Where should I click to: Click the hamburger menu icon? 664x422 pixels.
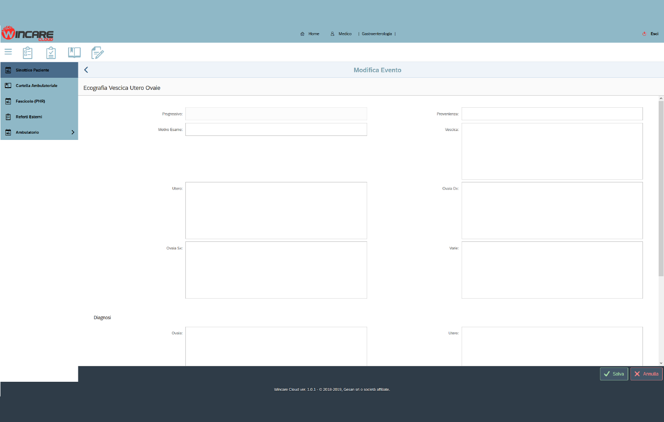(x=8, y=52)
